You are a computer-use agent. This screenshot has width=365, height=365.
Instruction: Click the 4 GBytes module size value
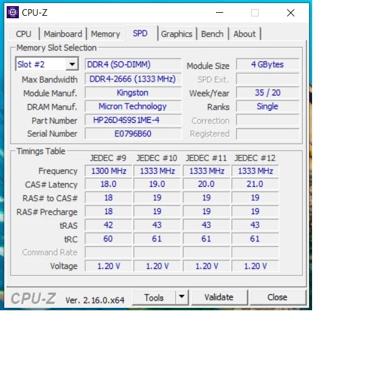tap(268, 64)
